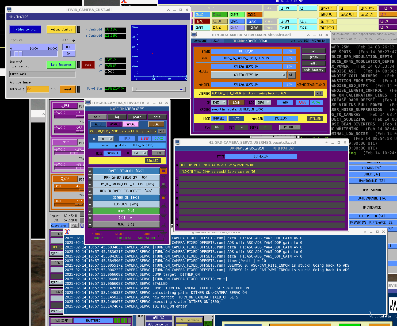Open the SQZ OUT menu on the sitemap
This screenshot has width=397, height=326.
(x=348, y=14)
